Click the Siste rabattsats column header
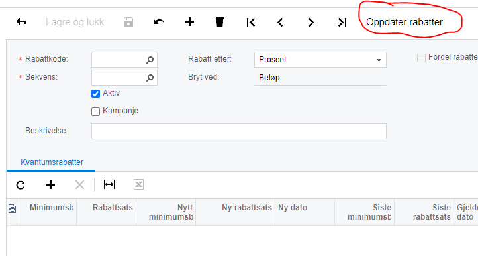 point(424,212)
